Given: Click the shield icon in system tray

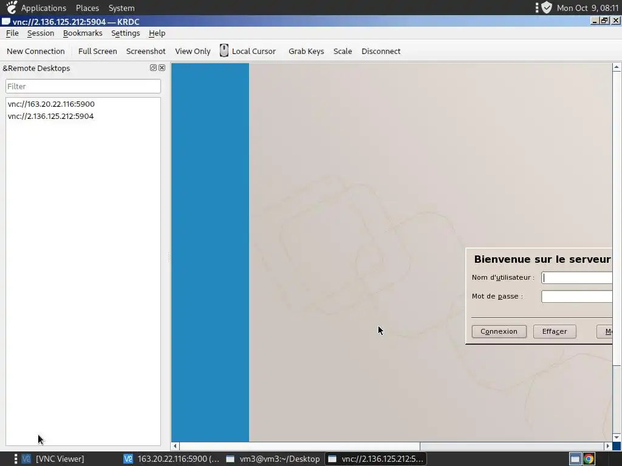Looking at the screenshot, I should [547, 7].
